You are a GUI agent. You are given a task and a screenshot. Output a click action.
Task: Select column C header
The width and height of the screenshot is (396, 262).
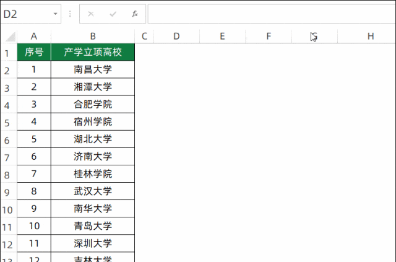point(144,37)
